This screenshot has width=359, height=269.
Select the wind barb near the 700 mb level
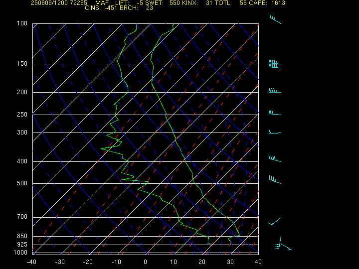coord(275,221)
